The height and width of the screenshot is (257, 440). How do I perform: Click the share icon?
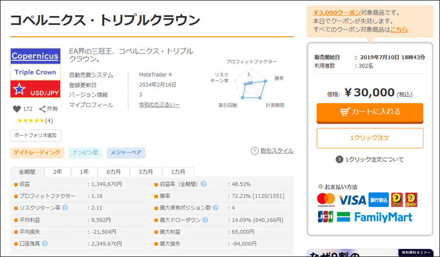pos(42,109)
